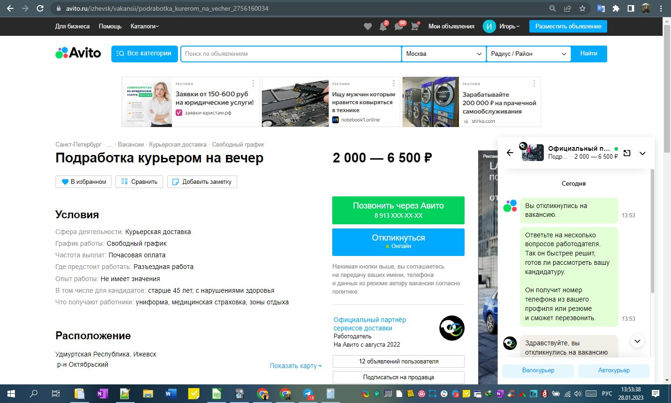Open Для бизнеса in top menu

pos(72,26)
